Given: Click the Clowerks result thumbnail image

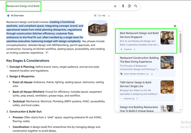Looking at the screenshot, I should [x=167, y=38].
